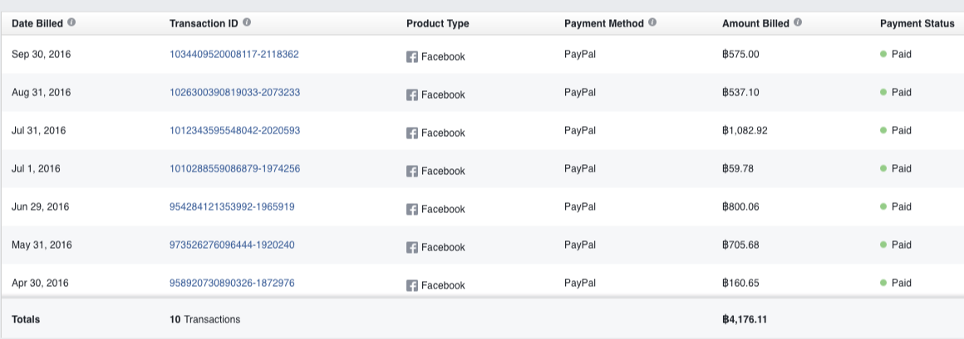
Task: Click Facebook icon in Apr 30 row
Action: pyautogui.click(x=411, y=285)
